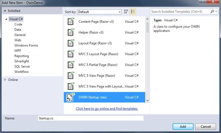Select the Data category

pyautogui.click(x=18, y=30)
